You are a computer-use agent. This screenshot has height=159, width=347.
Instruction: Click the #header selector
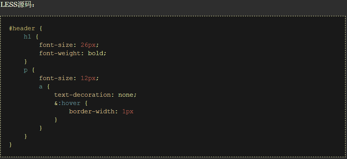click(x=22, y=28)
